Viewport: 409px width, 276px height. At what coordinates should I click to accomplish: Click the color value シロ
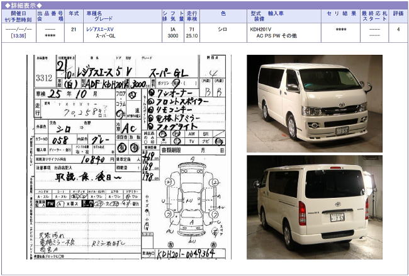(223, 30)
